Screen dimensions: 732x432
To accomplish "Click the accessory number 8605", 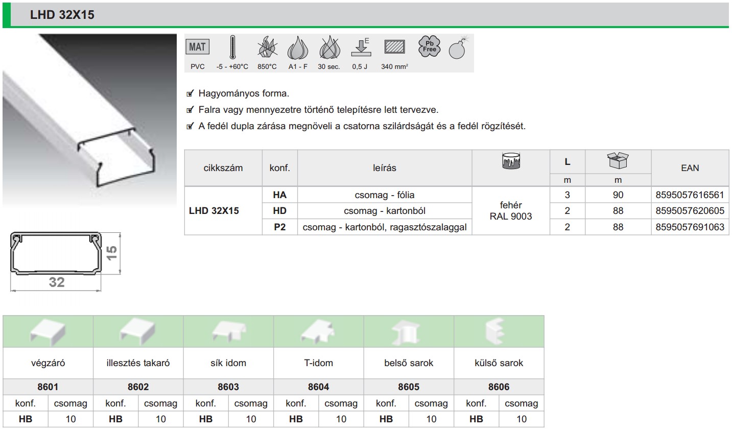I will (409, 387).
